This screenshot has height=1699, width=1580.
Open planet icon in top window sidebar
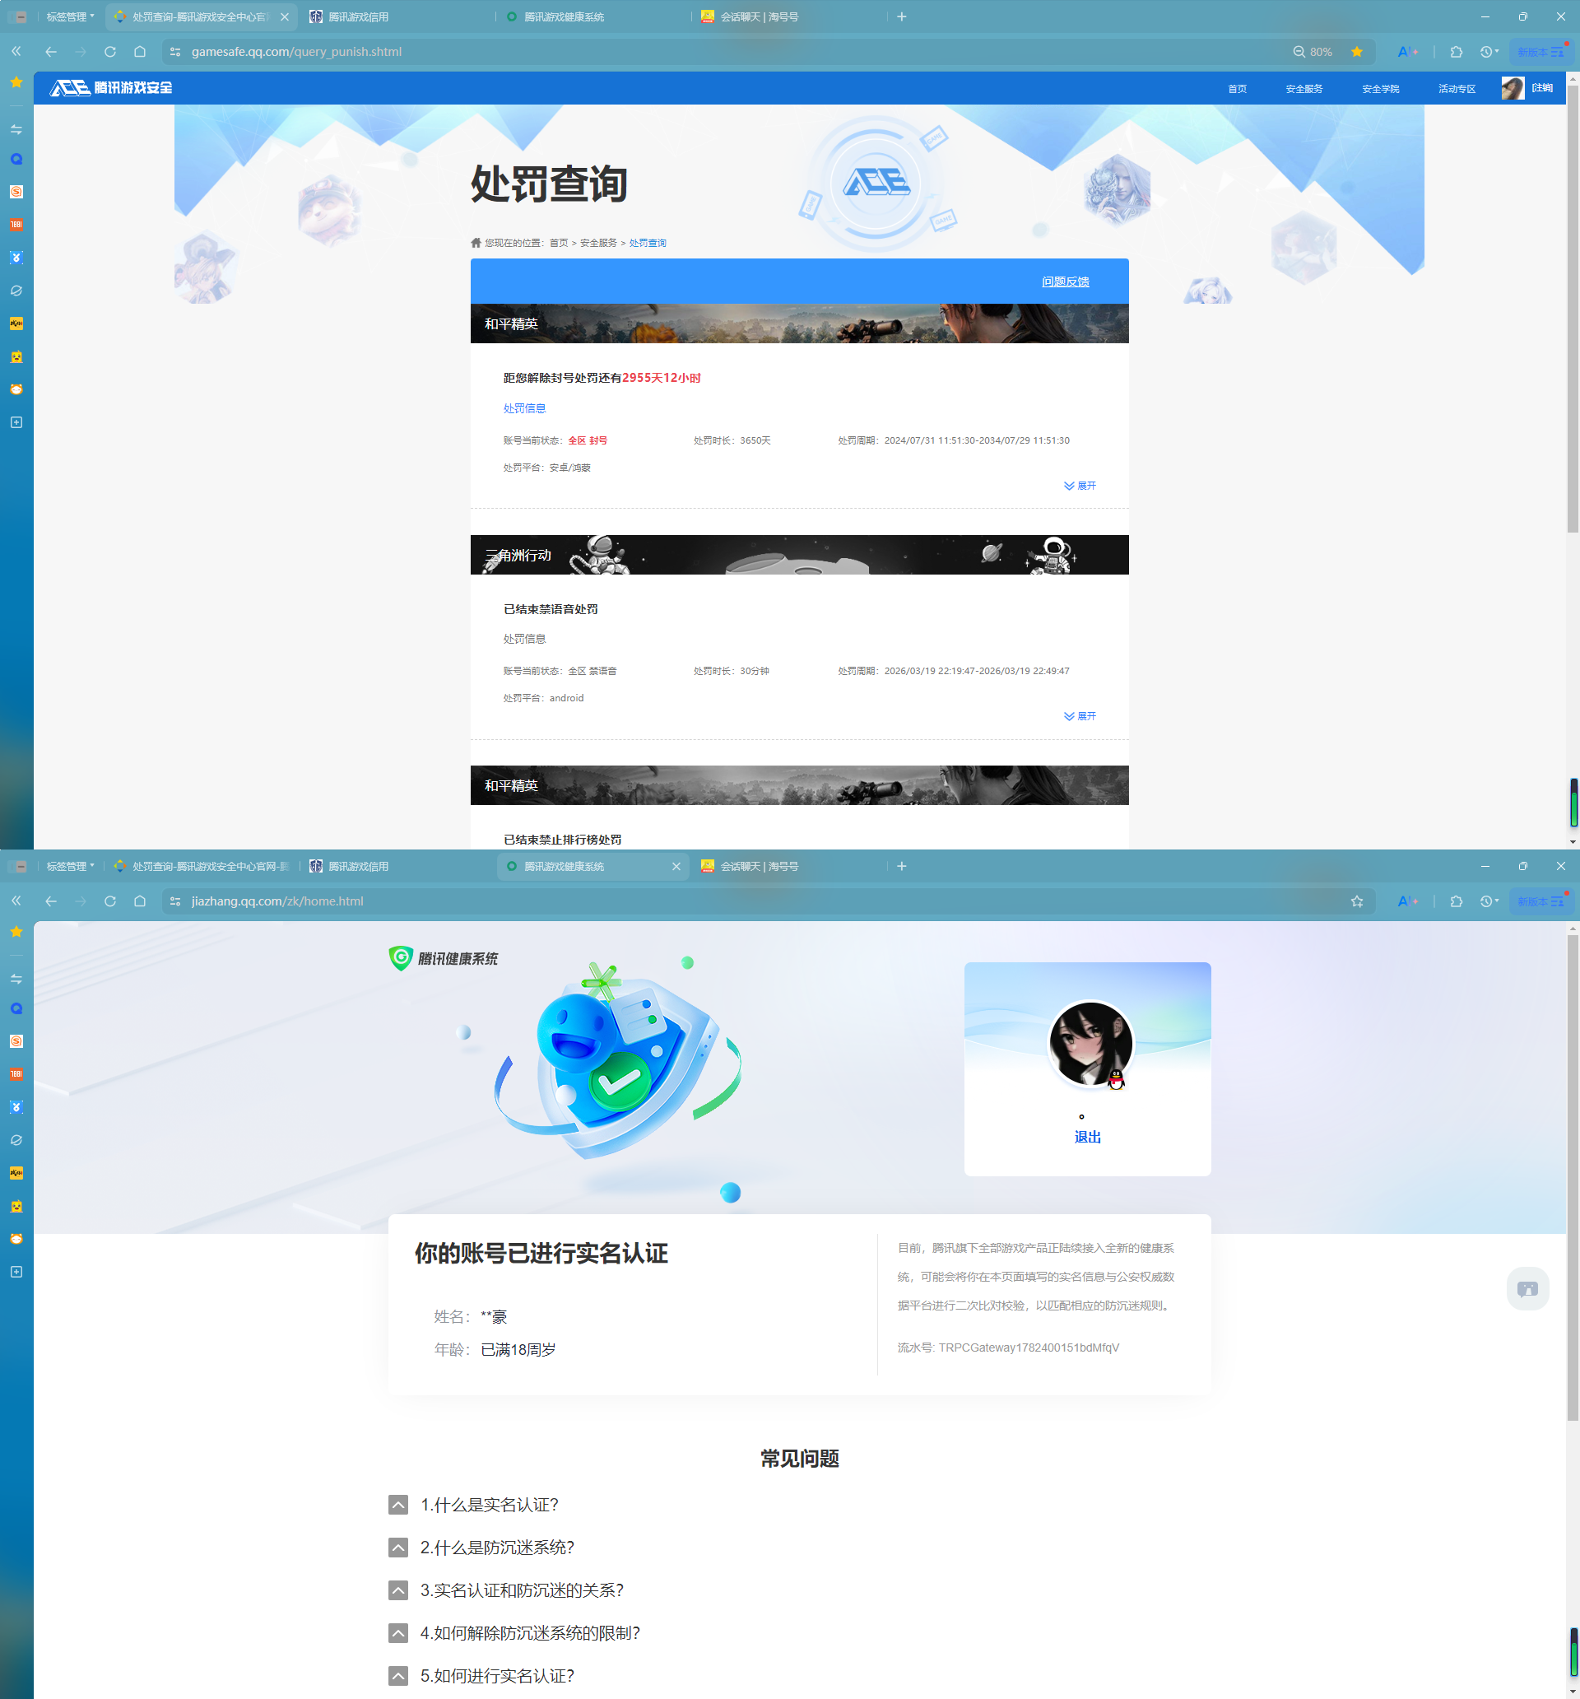pos(16,291)
